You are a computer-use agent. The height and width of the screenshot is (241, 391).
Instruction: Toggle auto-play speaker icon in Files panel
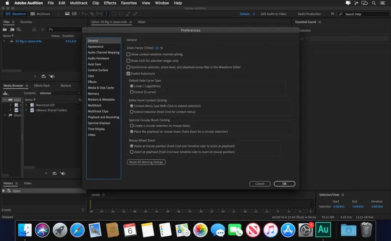pos(52,76)
